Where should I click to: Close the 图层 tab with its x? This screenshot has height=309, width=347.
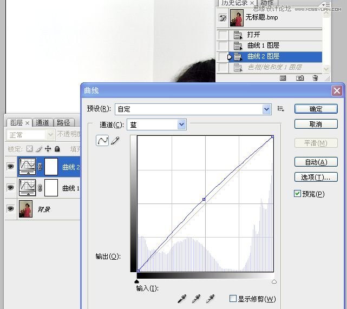pos(27,123)
